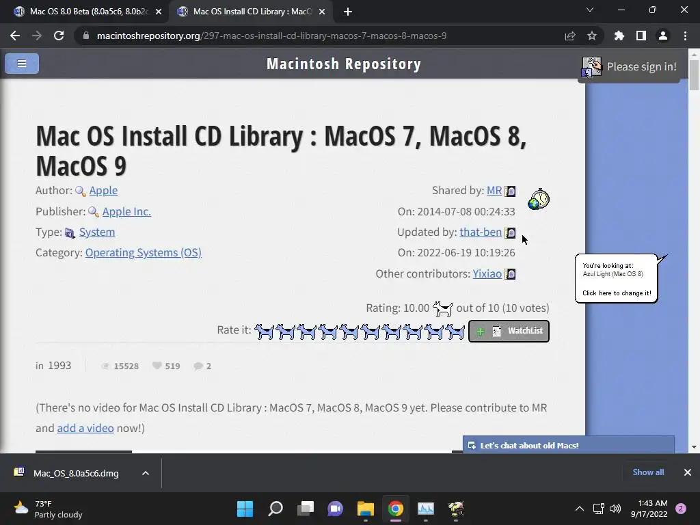The image size is (700, 525).
Task: Click the page vertical scrollbar thumb
Action: pyautogui.click(x=694, y=74)
